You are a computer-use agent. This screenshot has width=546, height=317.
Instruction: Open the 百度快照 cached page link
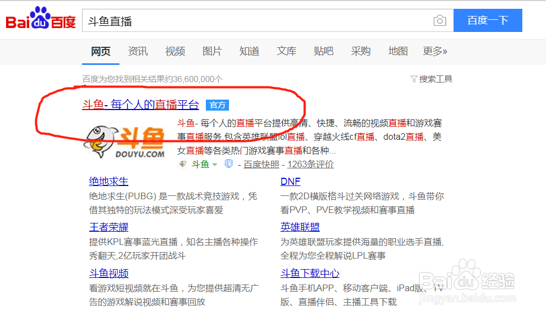261,164
